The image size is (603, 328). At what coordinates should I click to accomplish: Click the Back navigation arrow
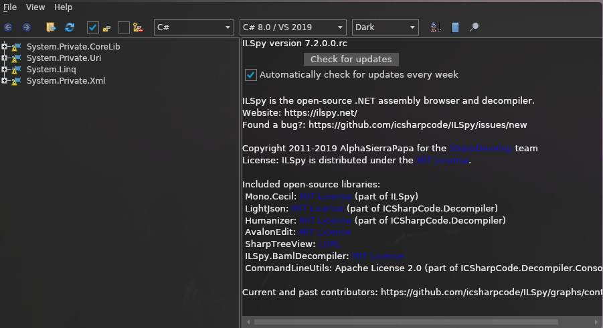click(x=8, y=27)
